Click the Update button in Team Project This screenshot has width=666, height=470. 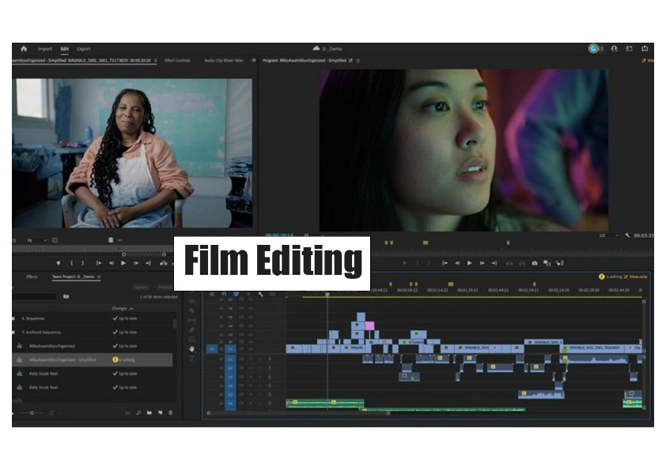[142, 288]
